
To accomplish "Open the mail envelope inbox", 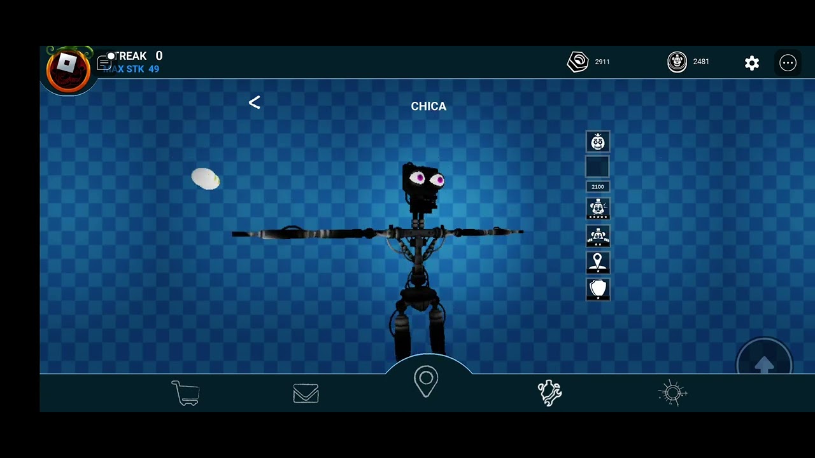I will [306, 394].
